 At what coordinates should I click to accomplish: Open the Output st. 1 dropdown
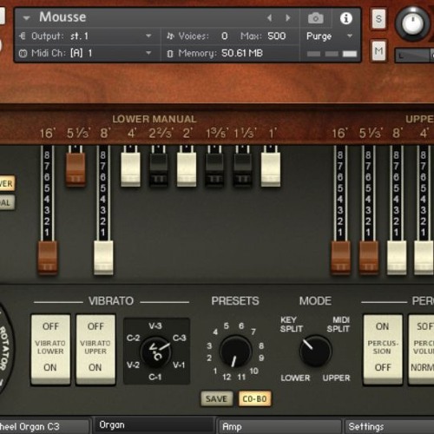(x=148, y=36)
